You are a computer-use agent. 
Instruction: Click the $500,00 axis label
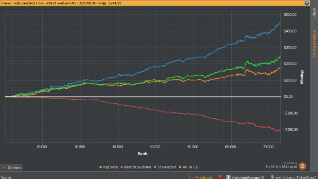[x=290, y=15]
